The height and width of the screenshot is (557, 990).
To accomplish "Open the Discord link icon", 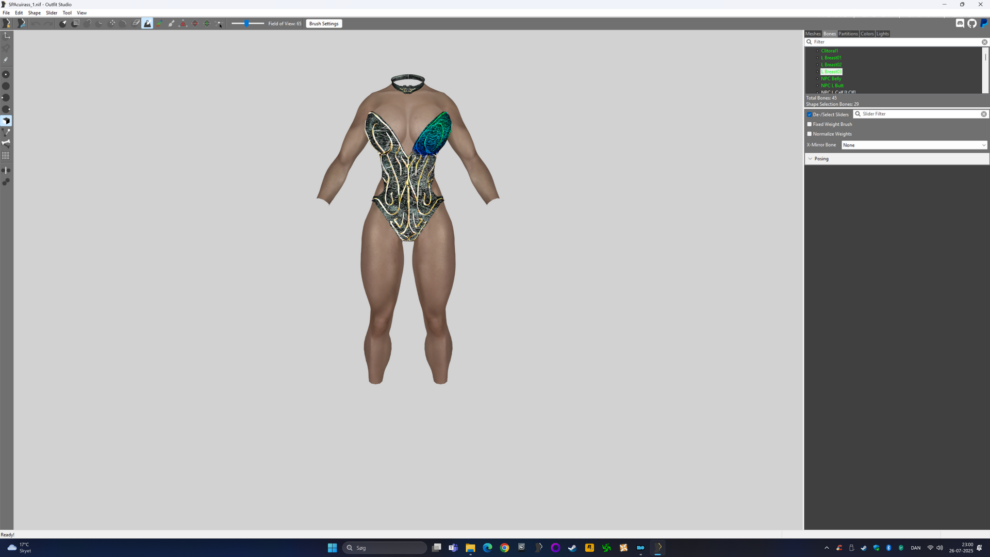I will (x=960, y=24).
